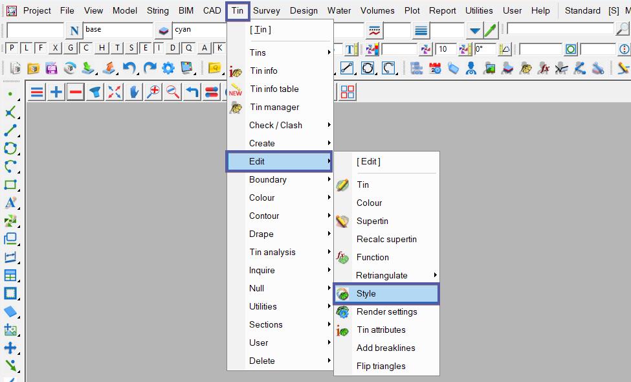Toggle the H snap button
This screenshot has height=382, width=631.
click(117, 48)
